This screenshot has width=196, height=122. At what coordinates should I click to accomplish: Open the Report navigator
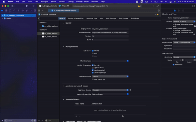(x=35, y=11)
